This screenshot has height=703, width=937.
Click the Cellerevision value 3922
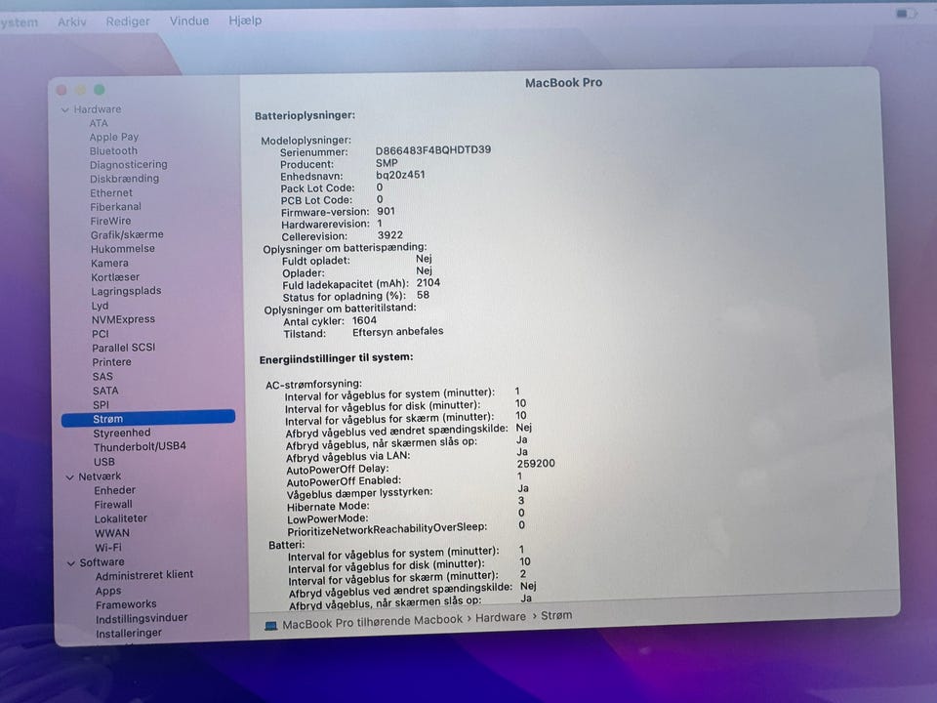390,235
